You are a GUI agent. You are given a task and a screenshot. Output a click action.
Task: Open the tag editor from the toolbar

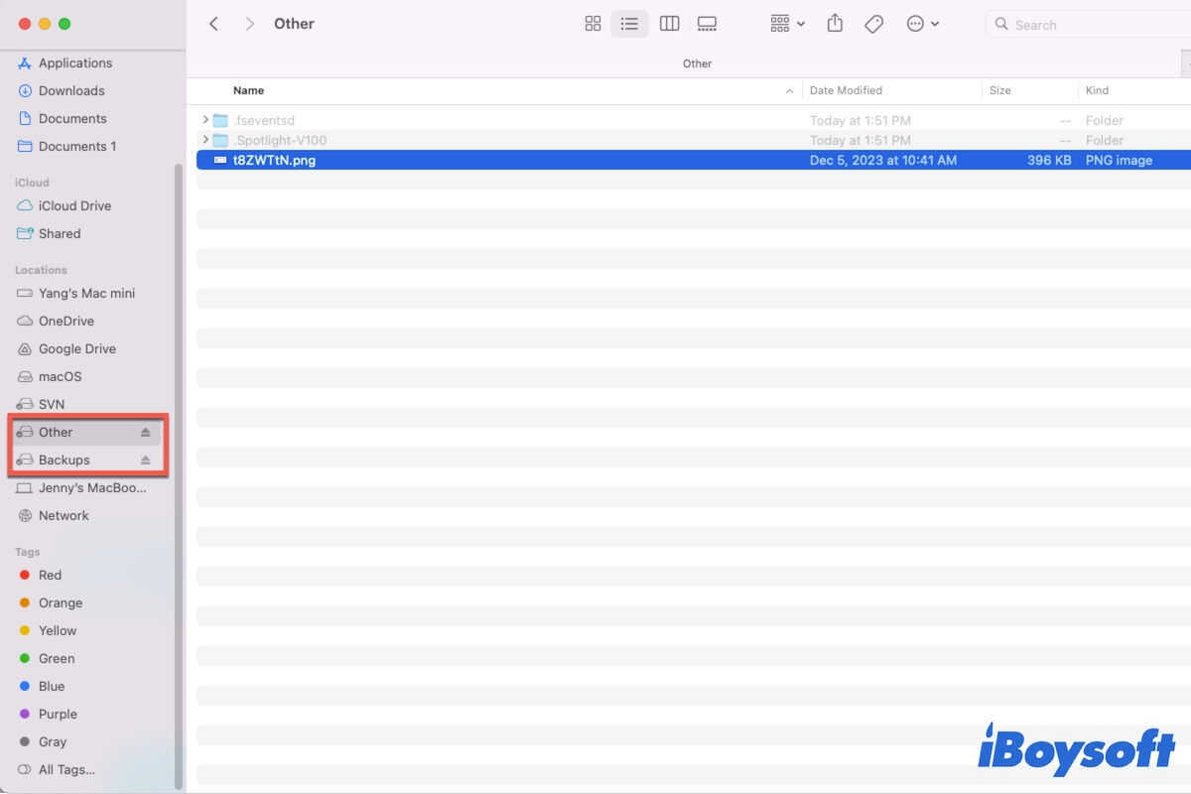pyautogui.click(x=873, y=23)
